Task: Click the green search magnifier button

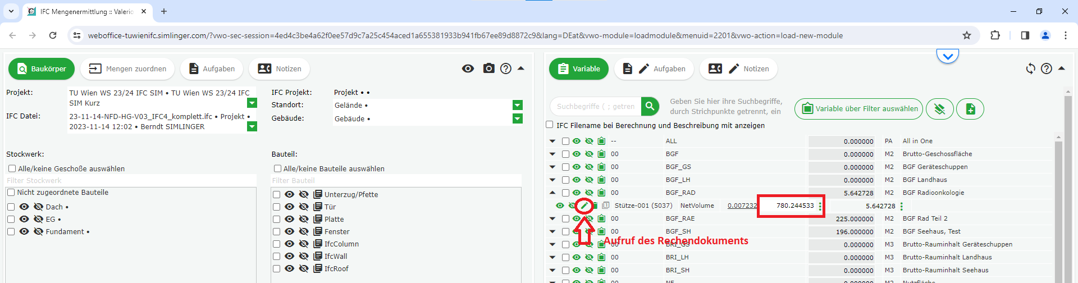Action: click(x=650, y=106)
